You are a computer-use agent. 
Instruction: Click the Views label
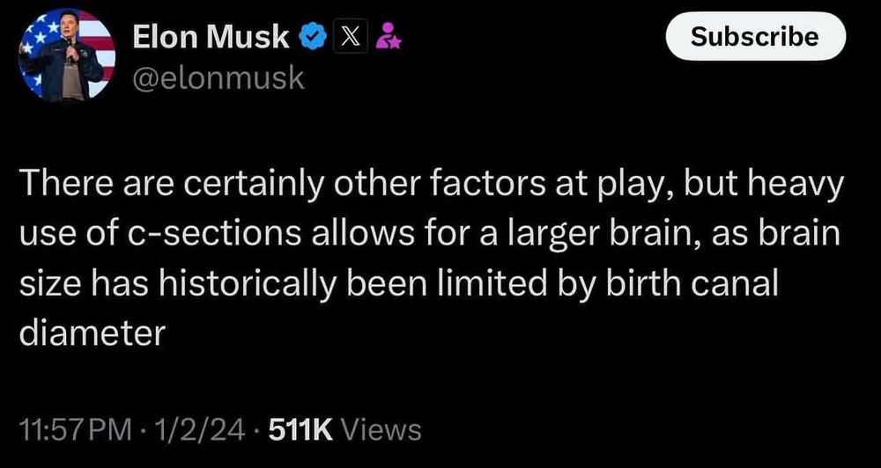tap(380, 429)
